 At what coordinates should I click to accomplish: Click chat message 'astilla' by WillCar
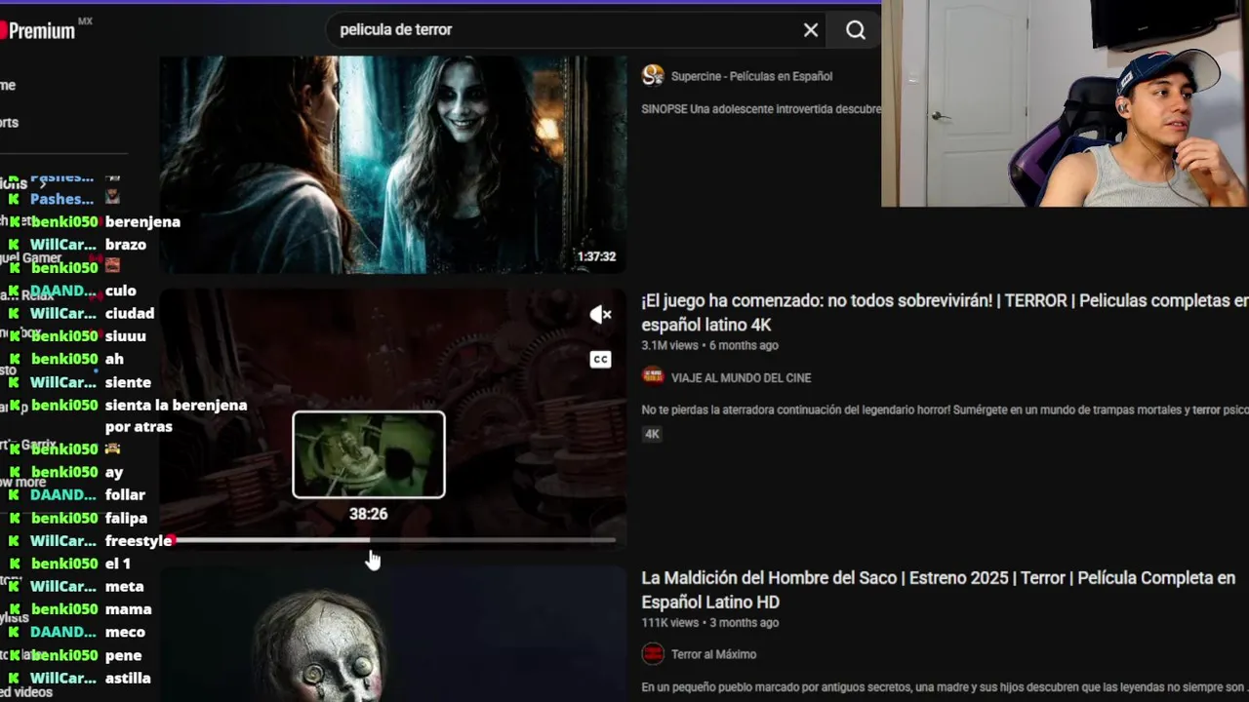click(x=128, y=678)
